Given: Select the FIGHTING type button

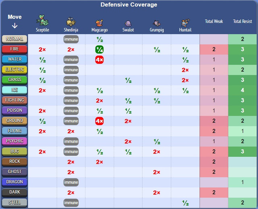Looking at the screenshot, I should pyautogui.click(x=15, y=100).
